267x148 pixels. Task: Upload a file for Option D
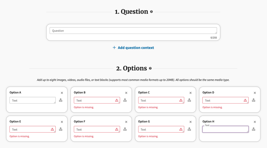point(254,100)
